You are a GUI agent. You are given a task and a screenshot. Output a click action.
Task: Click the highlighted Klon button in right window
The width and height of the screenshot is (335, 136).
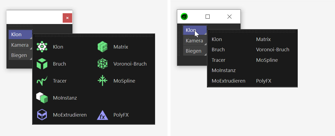[x=195, y=30]
